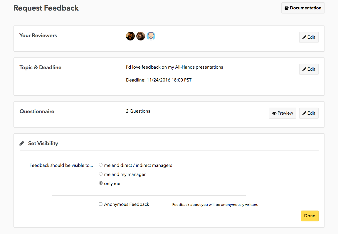
Task: Click the 'Anonymous Feedback' label text
Action: pos(127,204)
